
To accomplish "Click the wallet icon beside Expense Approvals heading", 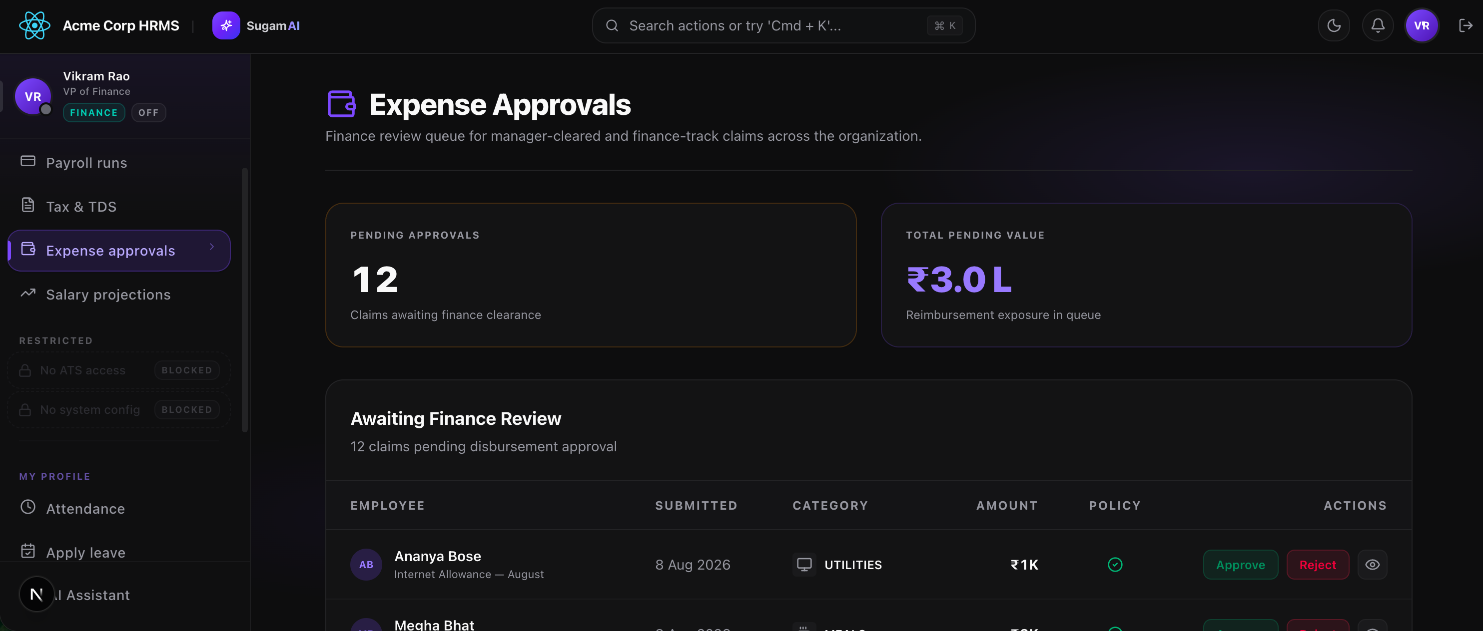I will click(341, 104).
